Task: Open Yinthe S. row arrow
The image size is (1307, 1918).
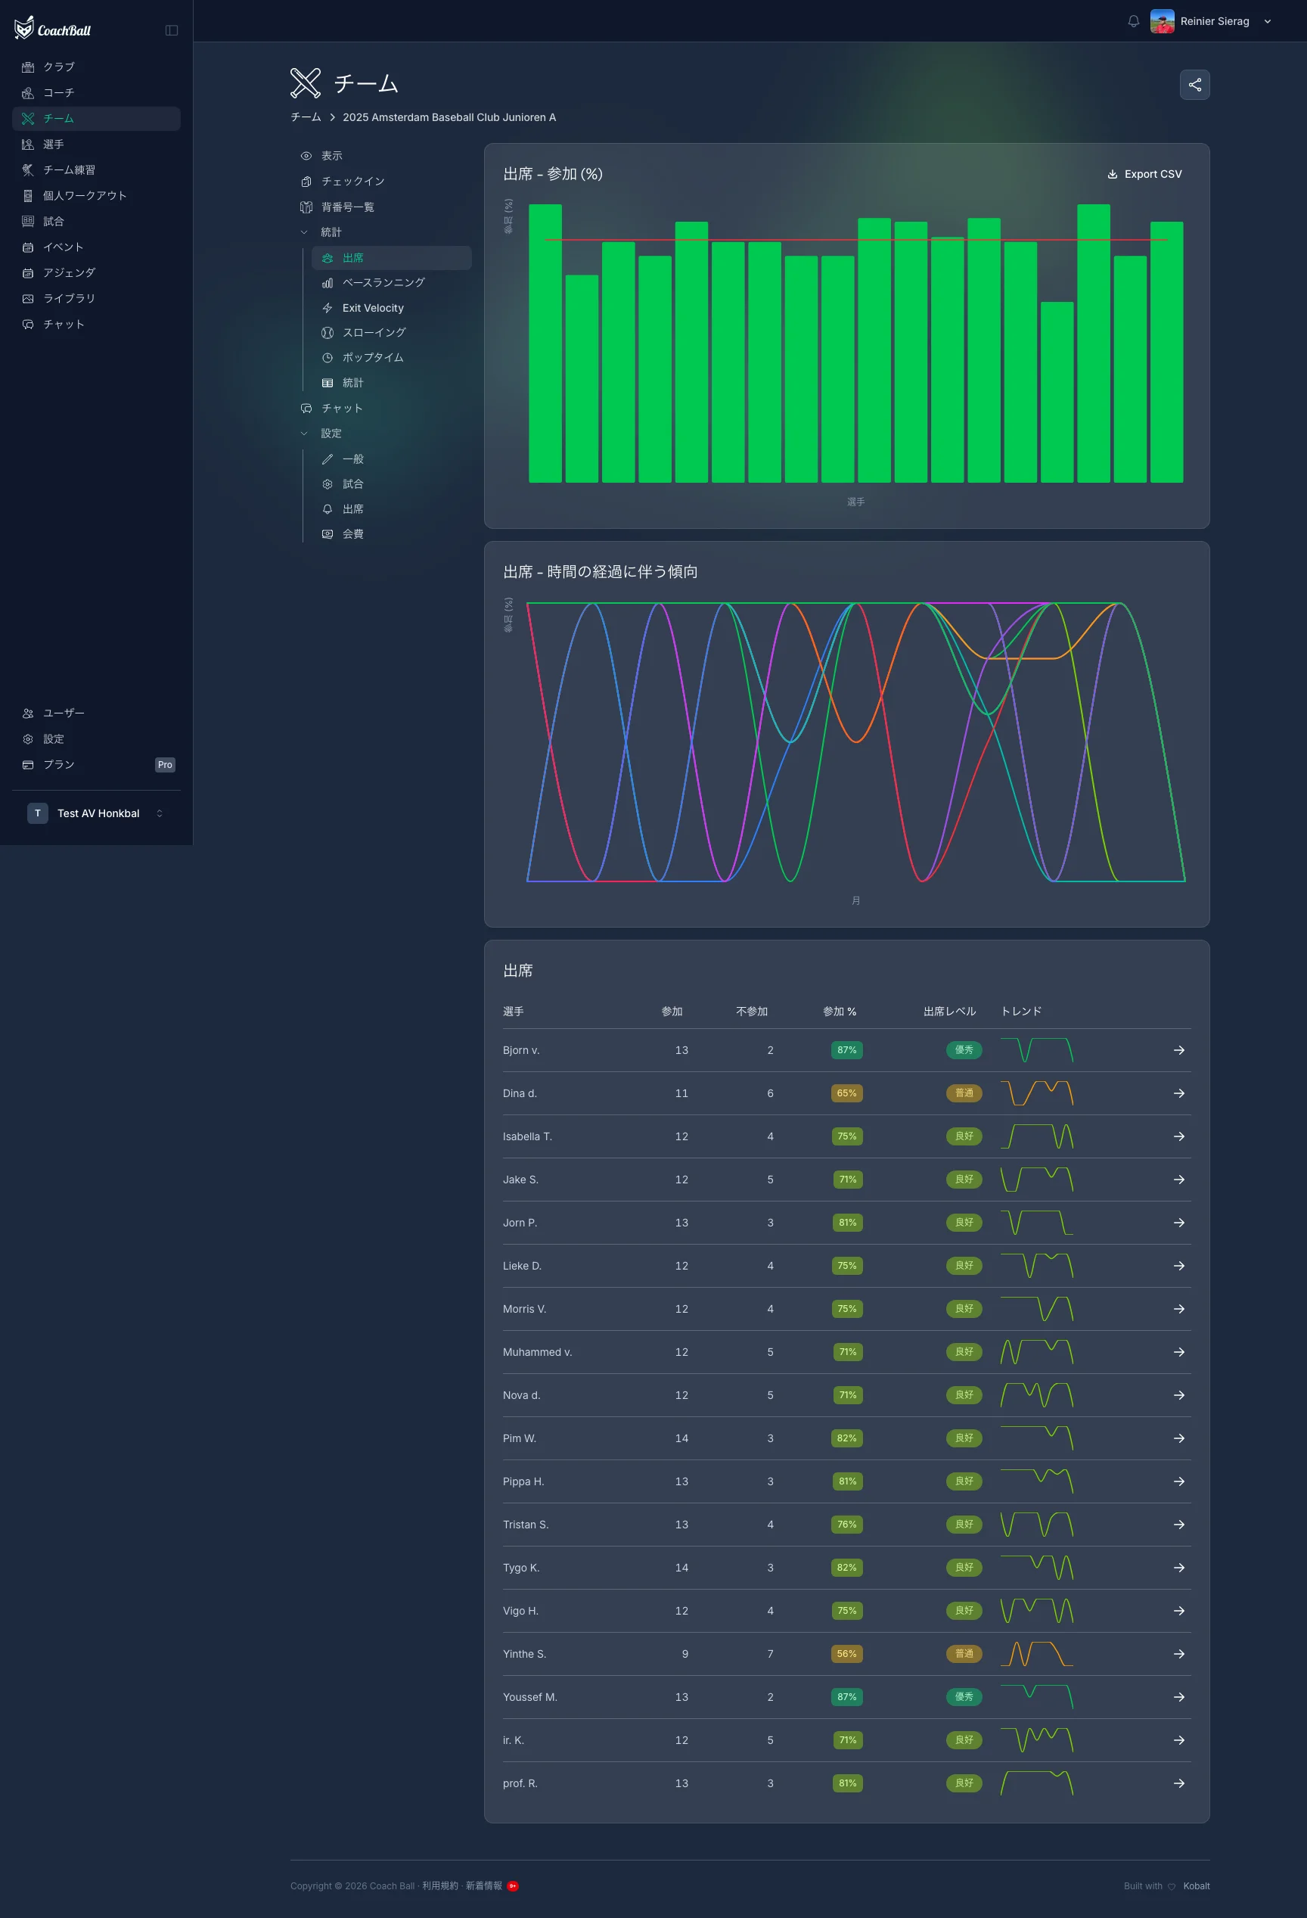Action: [x=1178, y=1654]
